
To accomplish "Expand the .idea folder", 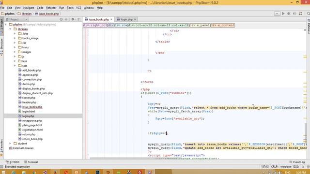I will [15, 33].
